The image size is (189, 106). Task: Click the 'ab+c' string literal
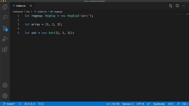click(85, 16)
